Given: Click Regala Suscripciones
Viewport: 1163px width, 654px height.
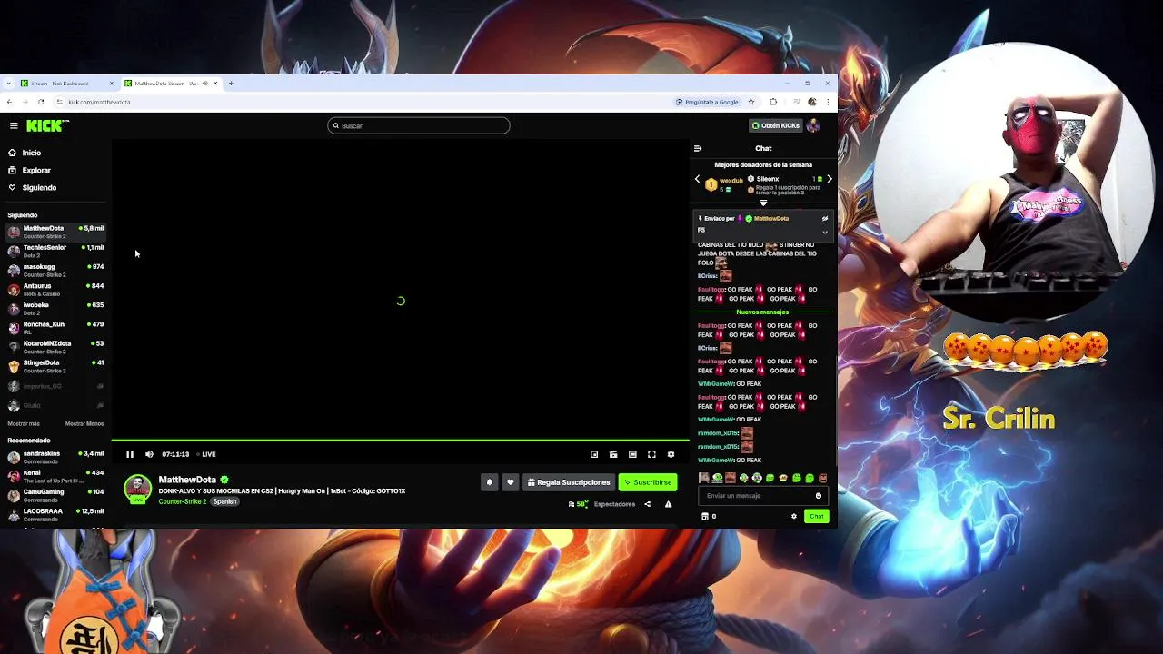Looking at the screenshot, I should 569,482.
